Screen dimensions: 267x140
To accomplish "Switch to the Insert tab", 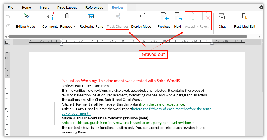I will [44, 8].
